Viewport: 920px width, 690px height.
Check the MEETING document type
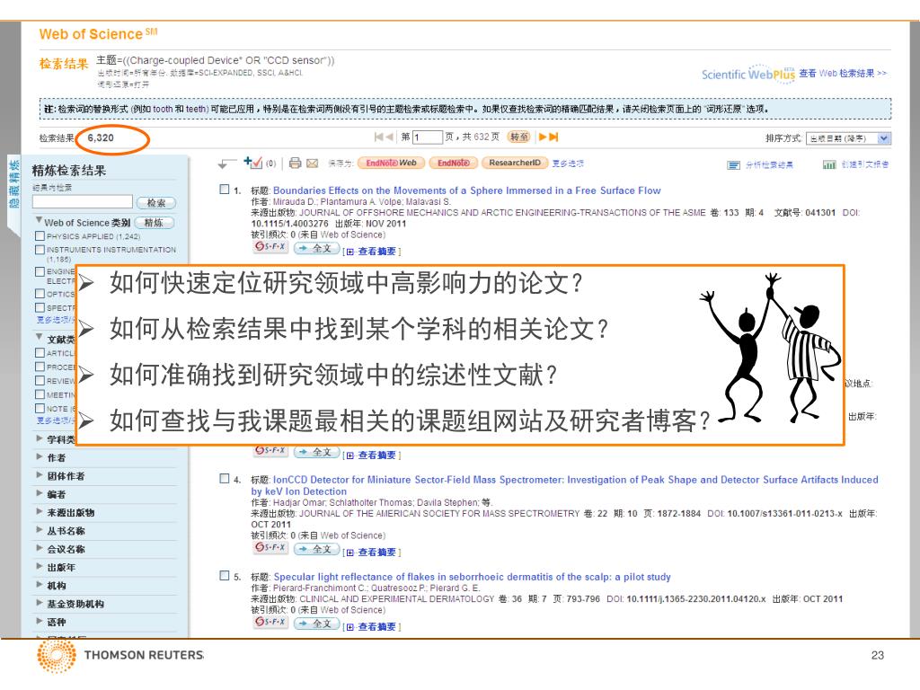click(x=40, y=394)
